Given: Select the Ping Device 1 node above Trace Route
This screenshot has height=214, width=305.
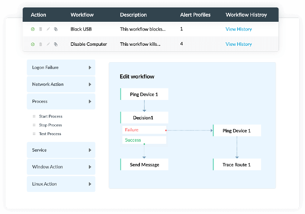Looking at the screenshot, I should coord(237,130).
